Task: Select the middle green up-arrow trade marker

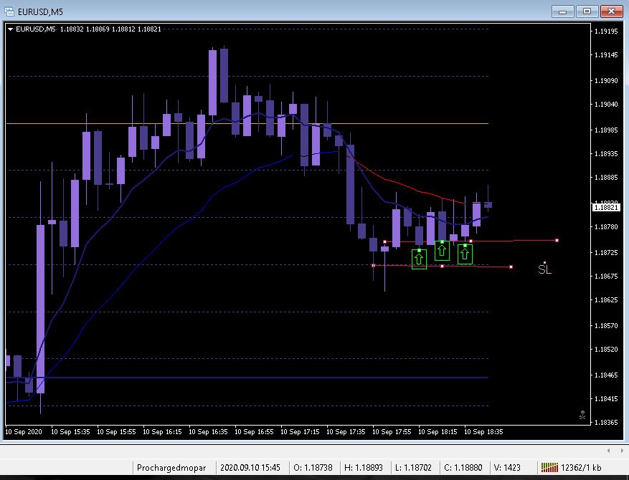Action: pyautogui.click(x=442, y=251)
